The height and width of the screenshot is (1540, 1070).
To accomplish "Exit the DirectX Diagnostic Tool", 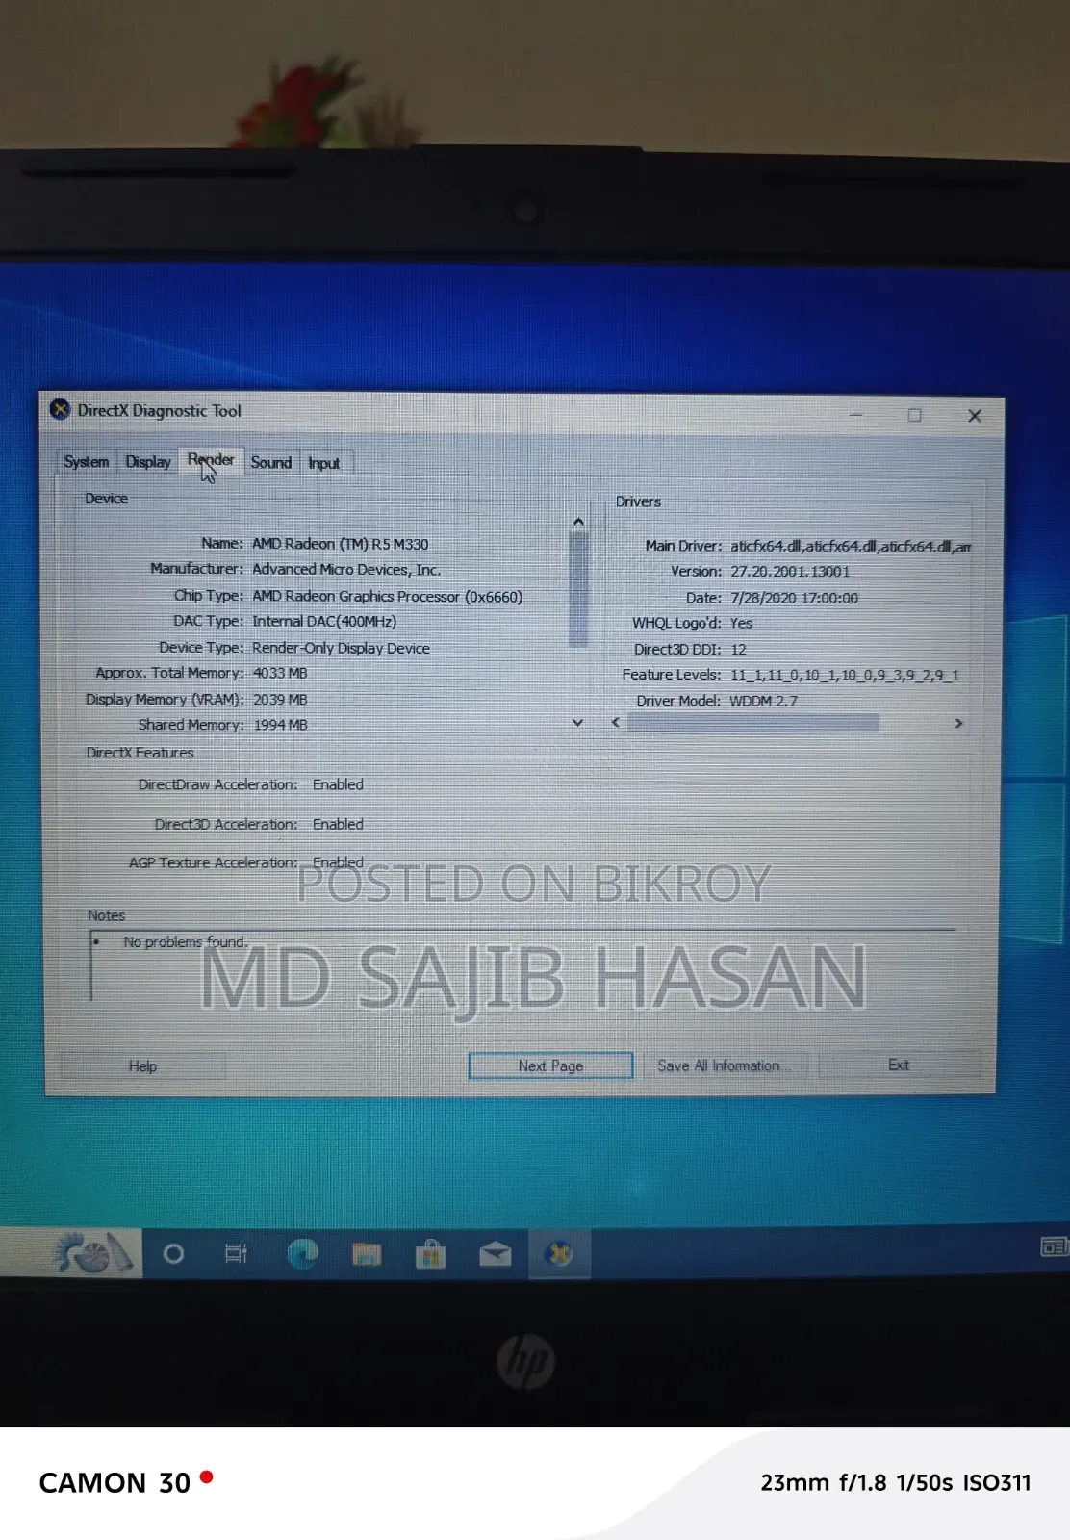I will (899, 1065).
